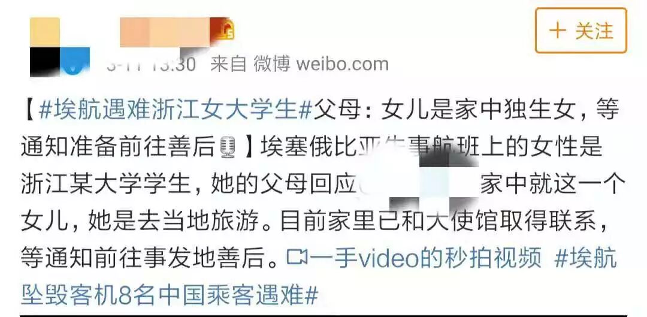
Task: Tap the plus icon inside 关注 button
Action: coord(558,31)
